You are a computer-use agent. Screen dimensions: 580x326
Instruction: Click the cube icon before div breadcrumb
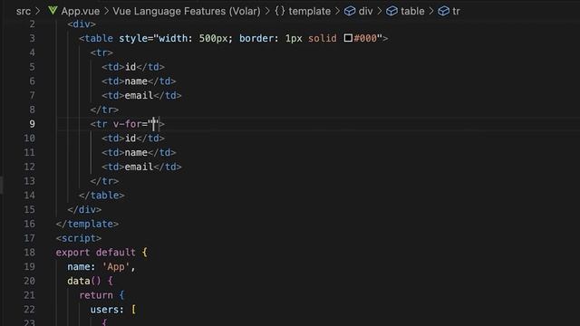click(350, 11)
